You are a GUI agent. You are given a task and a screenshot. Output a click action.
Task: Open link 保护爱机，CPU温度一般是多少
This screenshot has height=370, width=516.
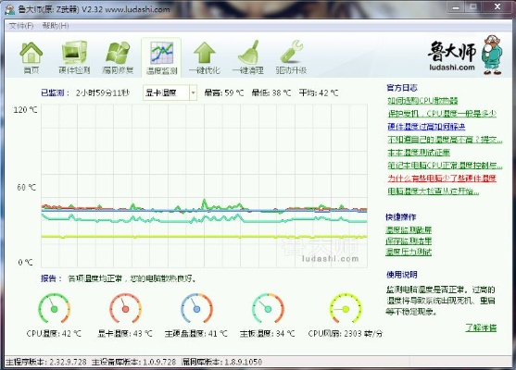point(442,114)
